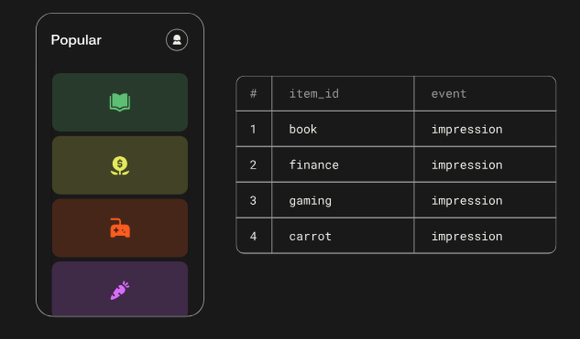This screenshot has height=339, width=580.
Task: Select the carrot tile at card bottom
Action: pos(119,289)
